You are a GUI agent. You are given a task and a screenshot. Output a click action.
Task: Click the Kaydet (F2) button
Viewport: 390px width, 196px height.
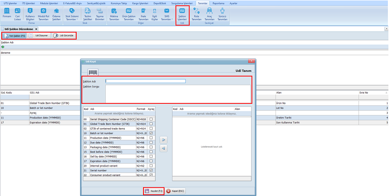tap(153, 191)
